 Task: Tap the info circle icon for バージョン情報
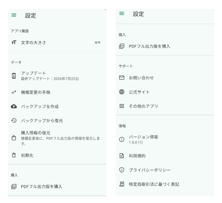[x=122, y=140]
